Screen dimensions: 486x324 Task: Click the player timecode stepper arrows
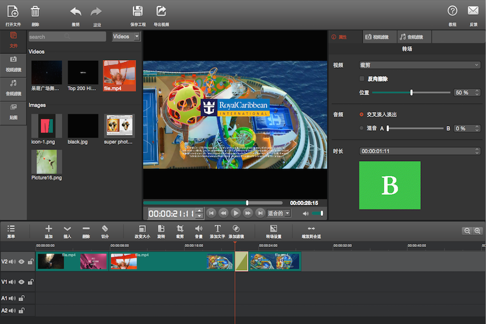click(200, 213)
